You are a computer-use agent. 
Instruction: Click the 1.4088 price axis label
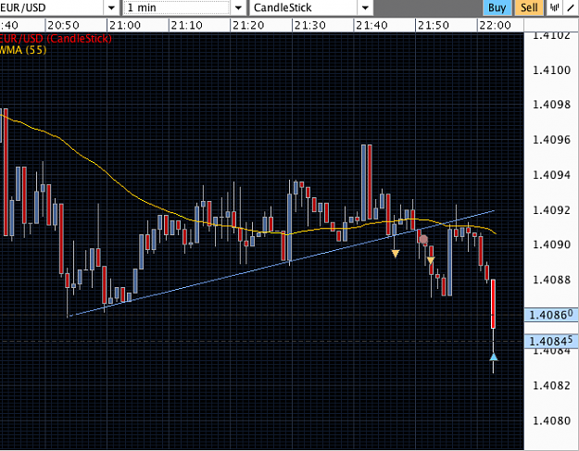coord(551,280)
